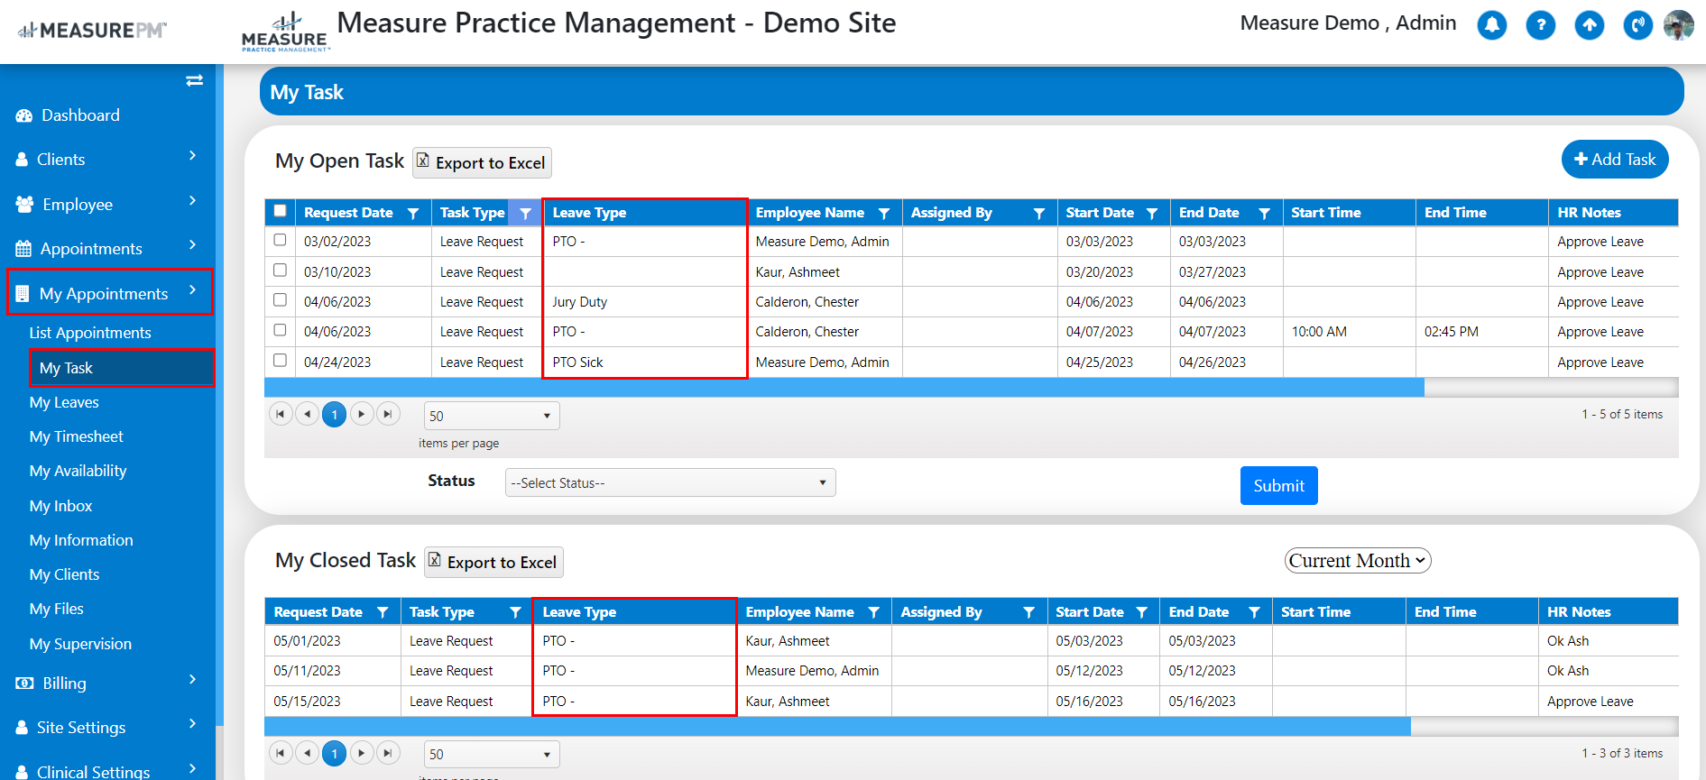
Task: Go to last page in Closed Task pager
Action: point(388,752)
